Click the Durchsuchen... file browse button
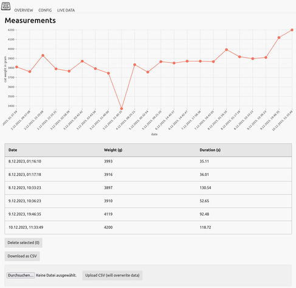The image size is (296, 288). (21, 275)
